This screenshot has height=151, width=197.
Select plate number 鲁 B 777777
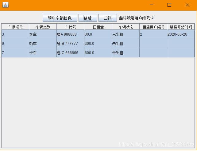[71, 44]
